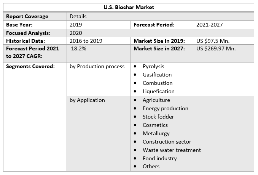
Task: Click the Focused Analysis value 2020
Action: tap(76, 33)
